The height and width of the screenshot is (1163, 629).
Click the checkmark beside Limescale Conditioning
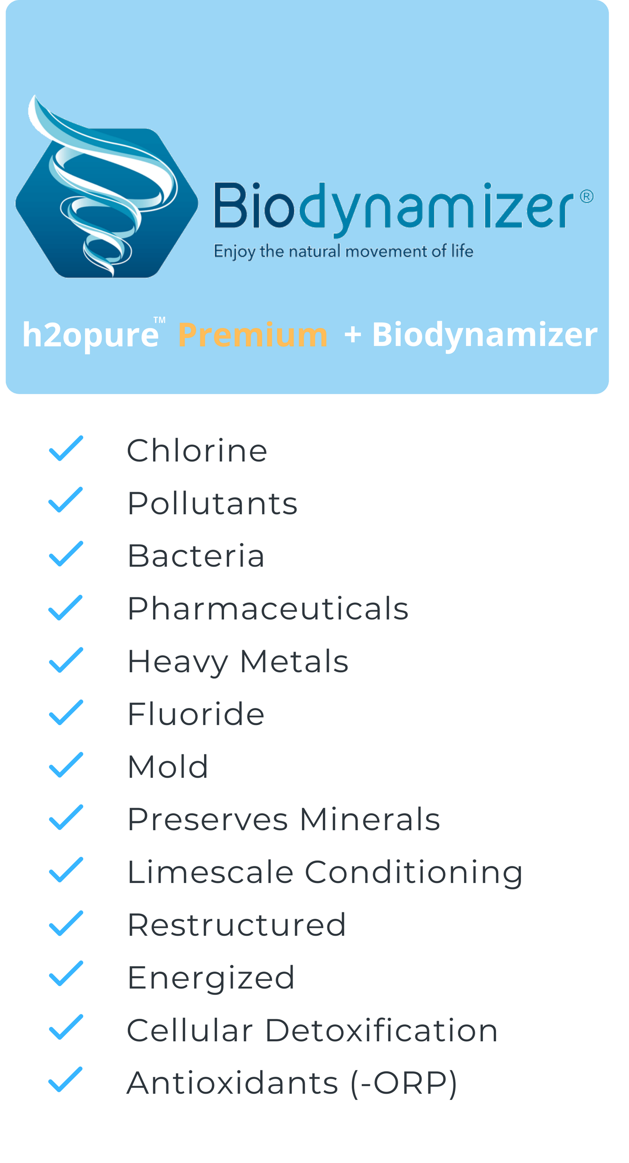tap(66, 870)
